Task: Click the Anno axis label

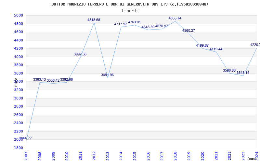Action: 252,159
